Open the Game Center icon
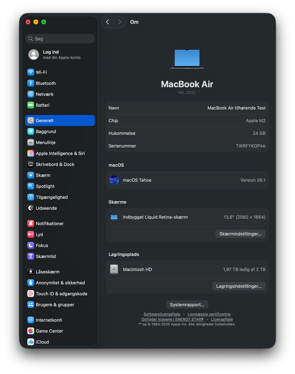The height and width of the screenshot is (374, 295). tap(30, 331)
